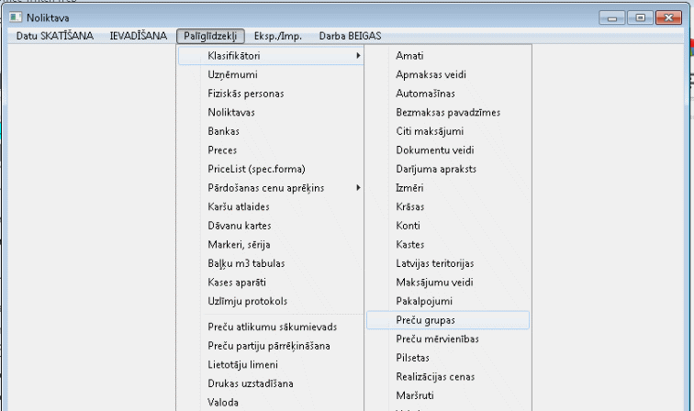Close the Noliktava window
Viewport: 694px width, 411px height.
click(669, 17)
